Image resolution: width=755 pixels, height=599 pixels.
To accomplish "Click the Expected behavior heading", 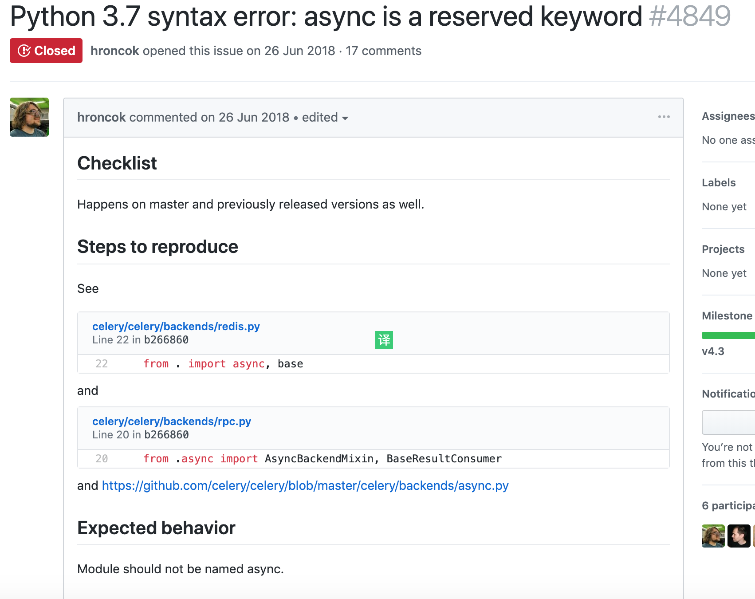I will pyautogui.click(x=156, y=528).
